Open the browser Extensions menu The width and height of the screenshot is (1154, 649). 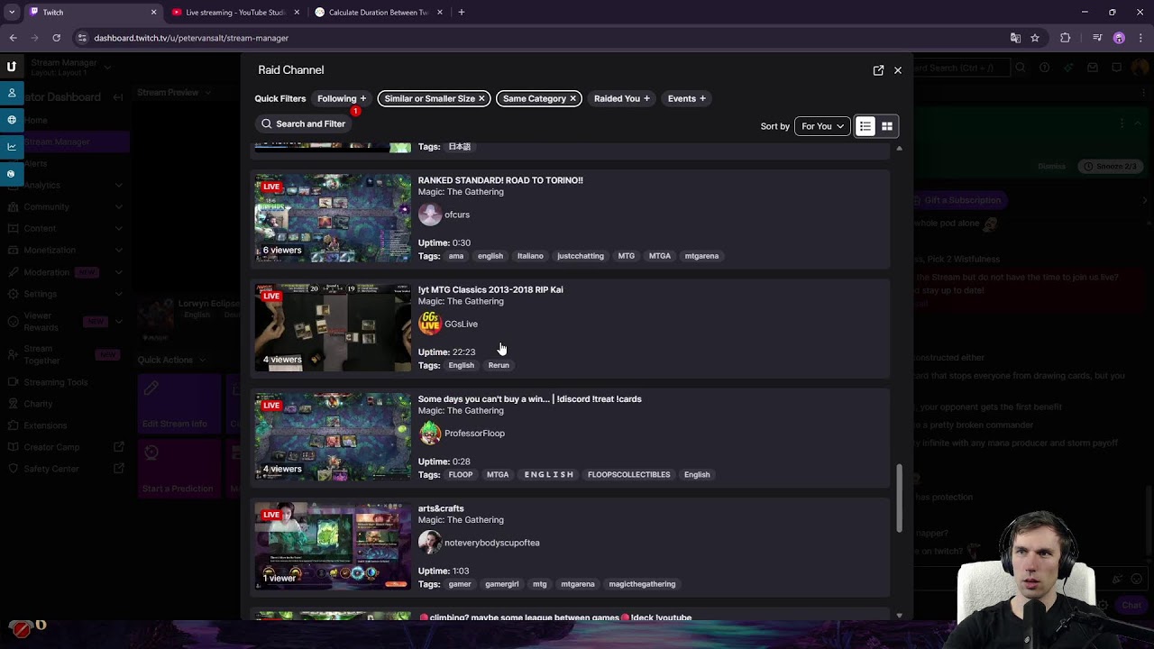coord(1066,38)
